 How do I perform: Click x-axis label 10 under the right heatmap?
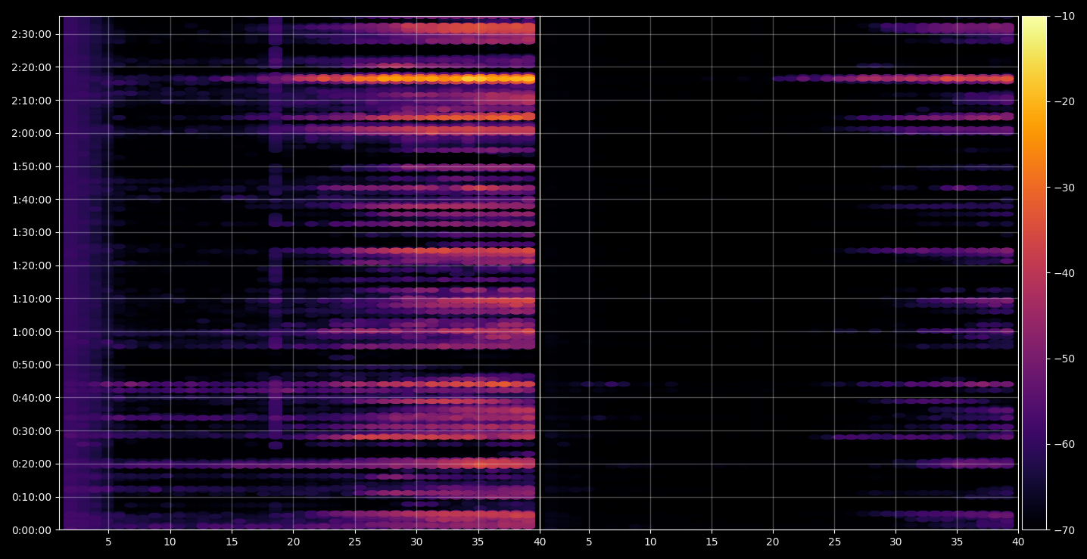tap(649, 542)
